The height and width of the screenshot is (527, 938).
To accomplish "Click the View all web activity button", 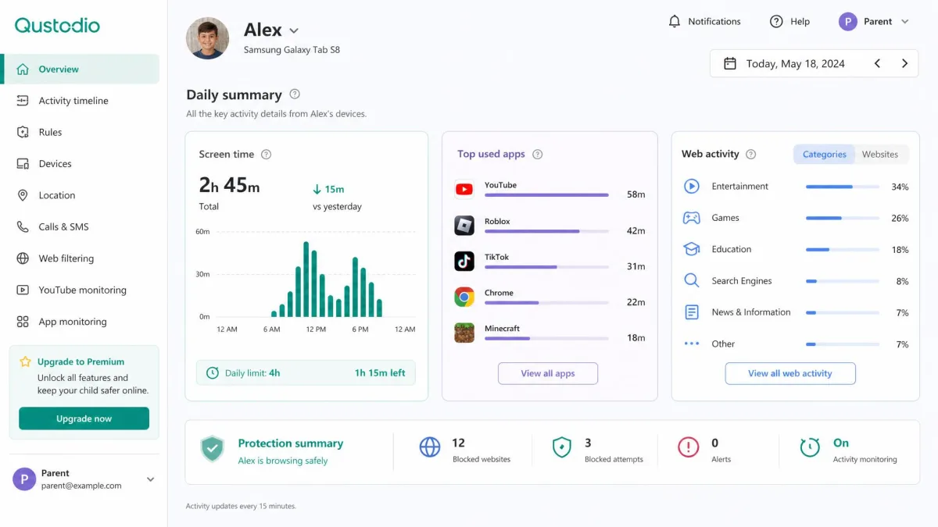I will point(790,373).
